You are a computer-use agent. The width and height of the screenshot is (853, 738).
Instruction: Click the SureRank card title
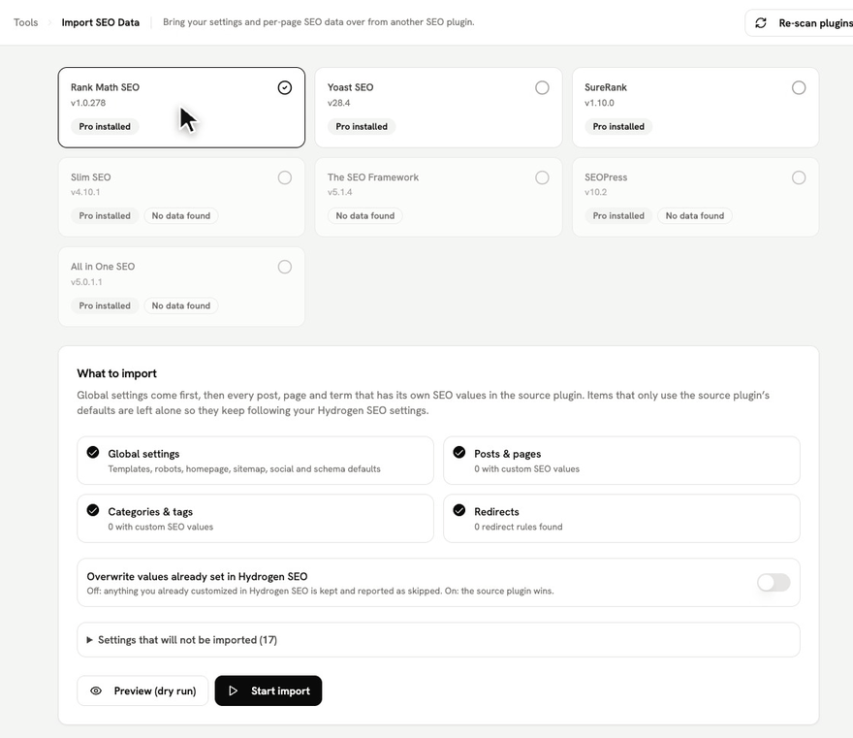coord(606,87)
